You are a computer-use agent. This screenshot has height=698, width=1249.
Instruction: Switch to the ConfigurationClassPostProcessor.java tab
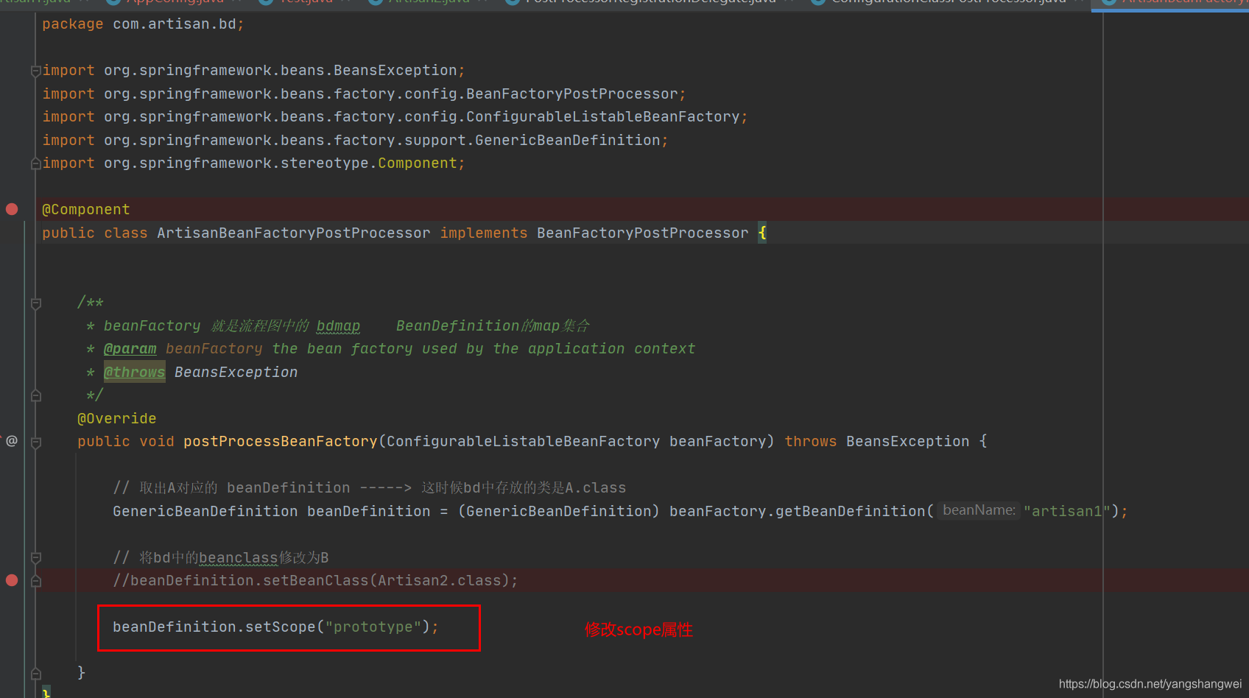click(949, 2)
